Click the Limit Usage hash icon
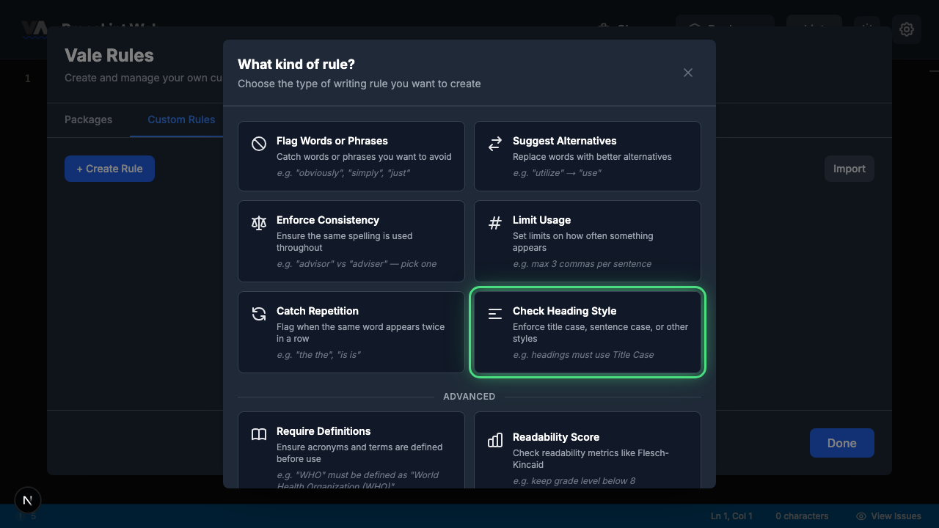939x528 pixels. coord(495,223)
